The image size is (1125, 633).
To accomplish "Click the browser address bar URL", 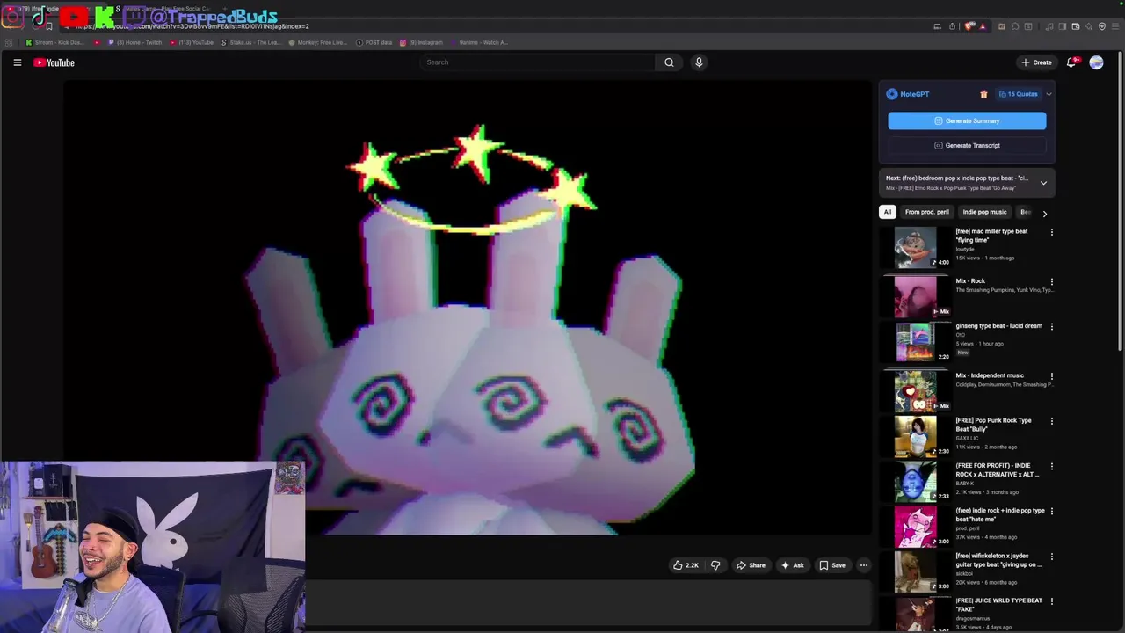I will point(192,26).
